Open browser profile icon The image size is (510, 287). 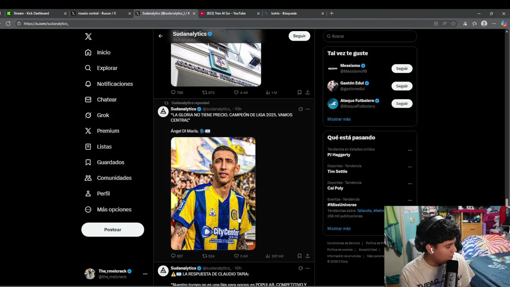point(484,24)
